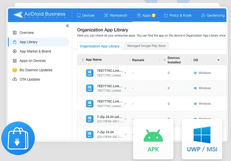Open third 7EE7776C.Link... app name
The width and height of the screenshot is (231, 161).
coord(110,101)
